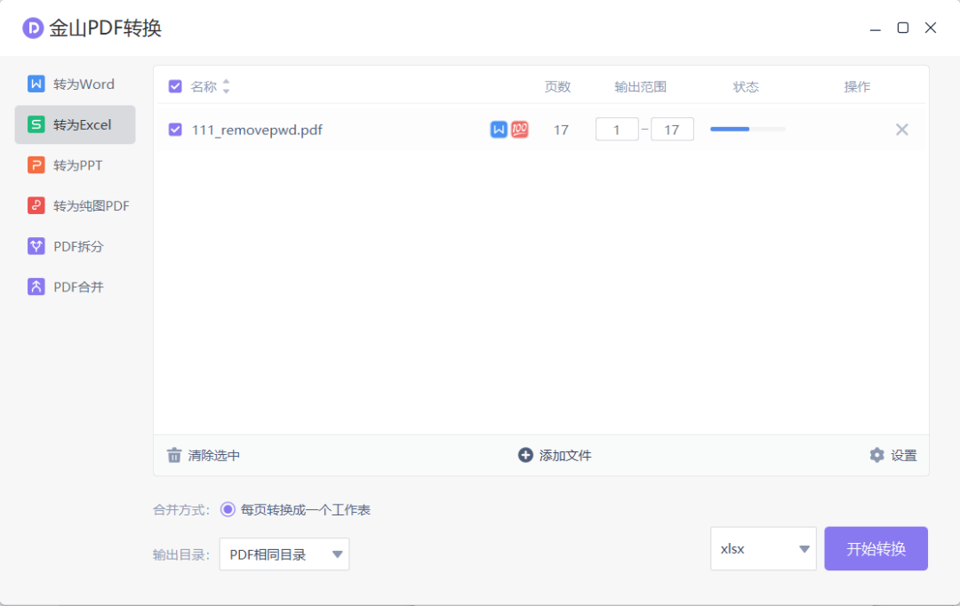Select the blue Word icon in sidebar

pos(36,84)
